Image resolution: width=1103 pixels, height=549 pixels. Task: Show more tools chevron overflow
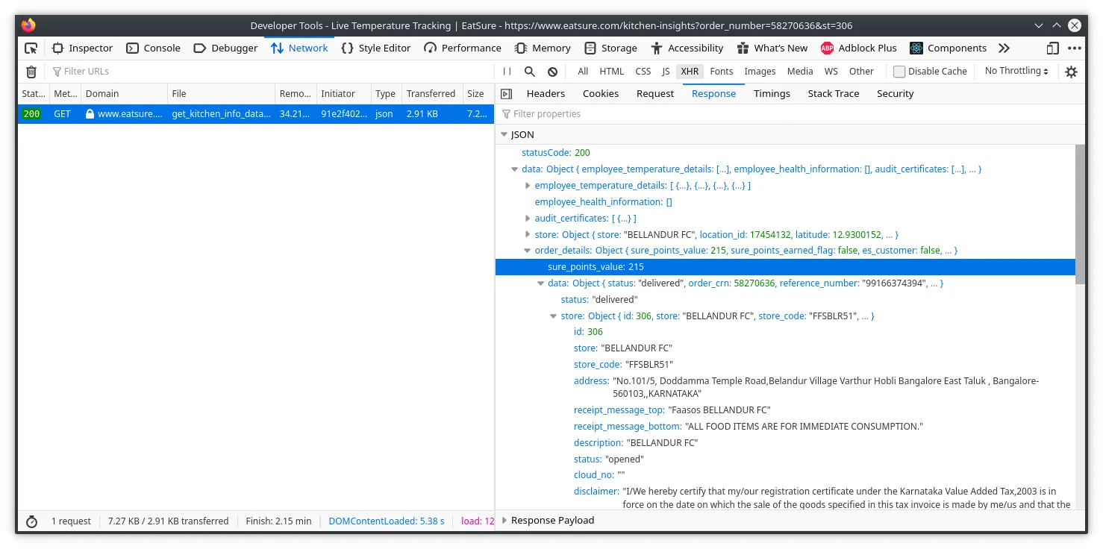click(x=1004, y=48)
